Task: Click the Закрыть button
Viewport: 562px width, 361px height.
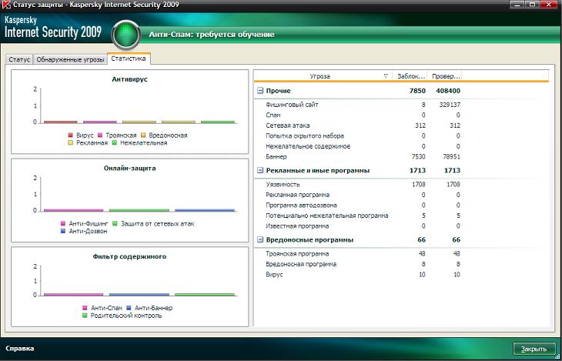Action: pyautogui.click(x=534, y=349)
